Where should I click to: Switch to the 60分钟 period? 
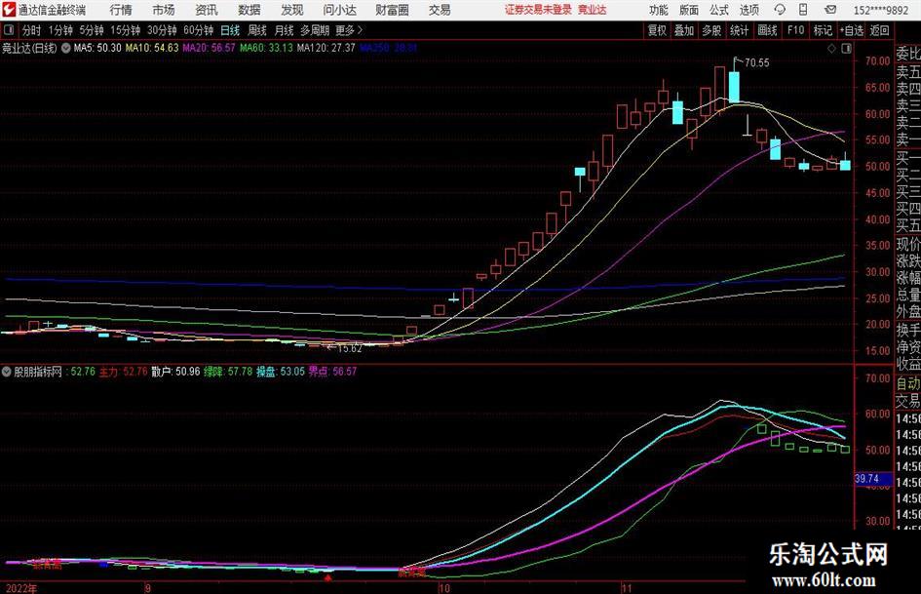tap(199, 30)
